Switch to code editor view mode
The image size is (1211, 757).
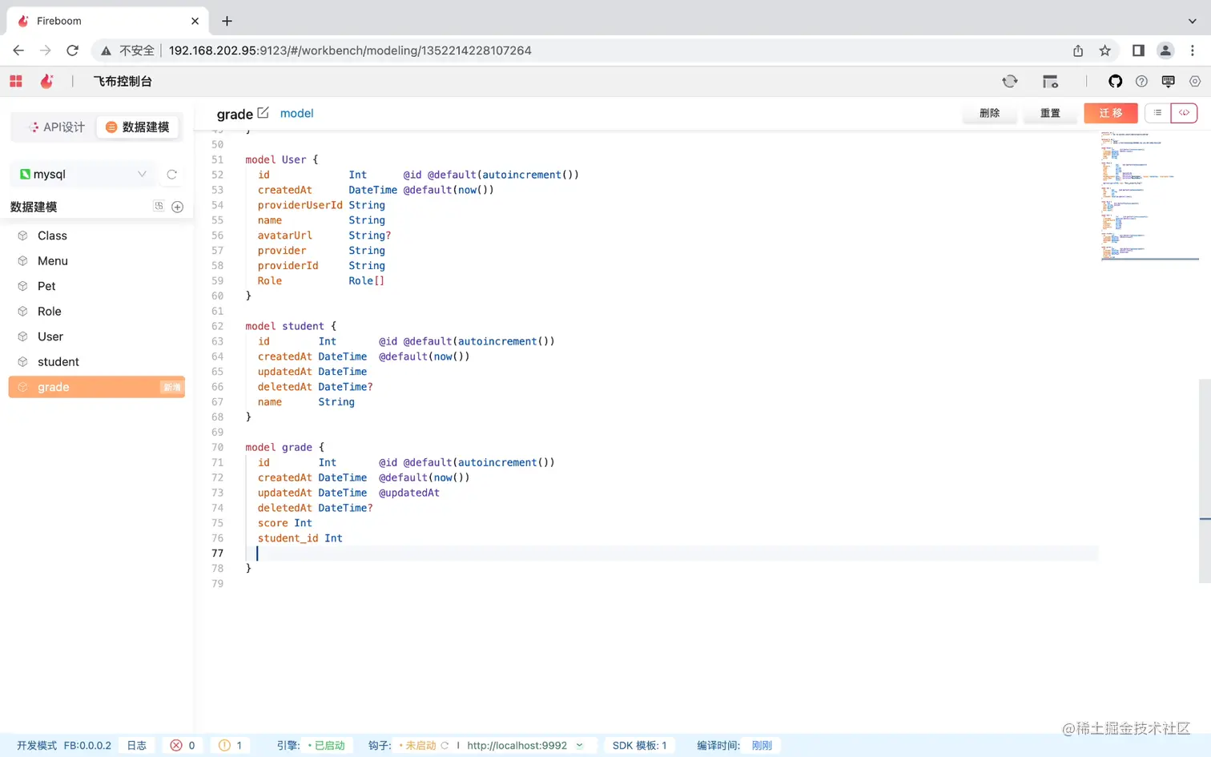(1184, 113)
